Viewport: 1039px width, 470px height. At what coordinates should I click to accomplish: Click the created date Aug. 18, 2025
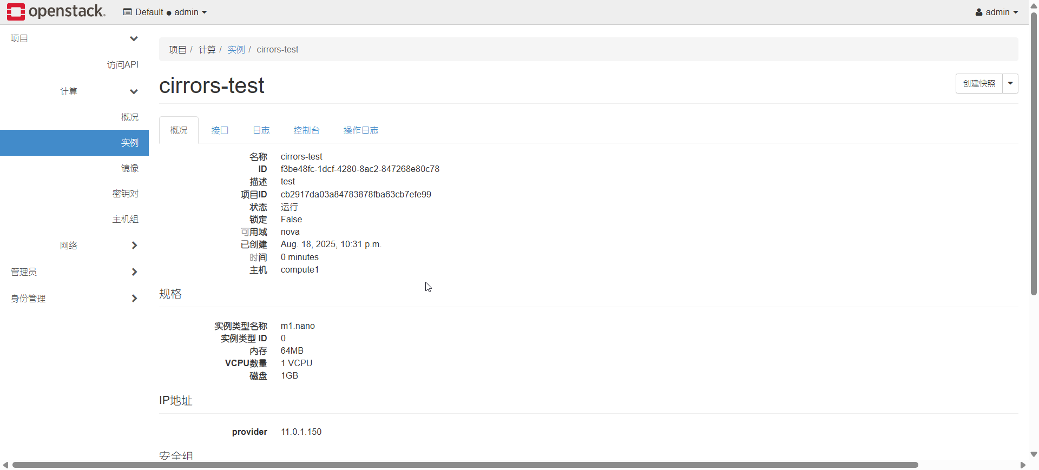coord(331,244)
